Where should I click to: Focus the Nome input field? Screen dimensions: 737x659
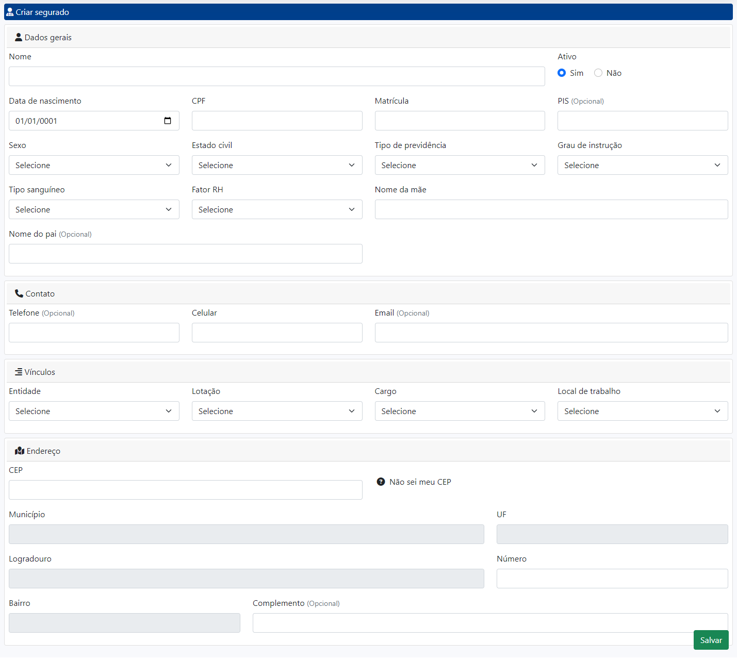276,76
